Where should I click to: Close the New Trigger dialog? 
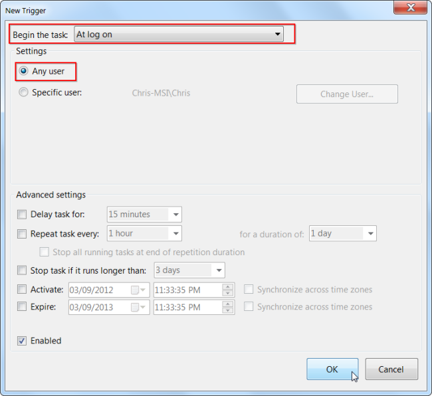(x=411, y=7)
